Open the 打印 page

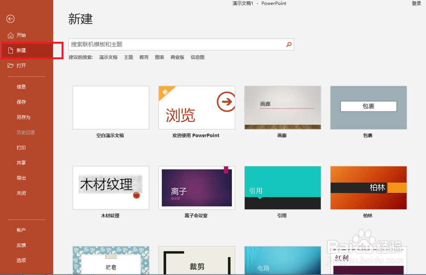pos(21,148)
